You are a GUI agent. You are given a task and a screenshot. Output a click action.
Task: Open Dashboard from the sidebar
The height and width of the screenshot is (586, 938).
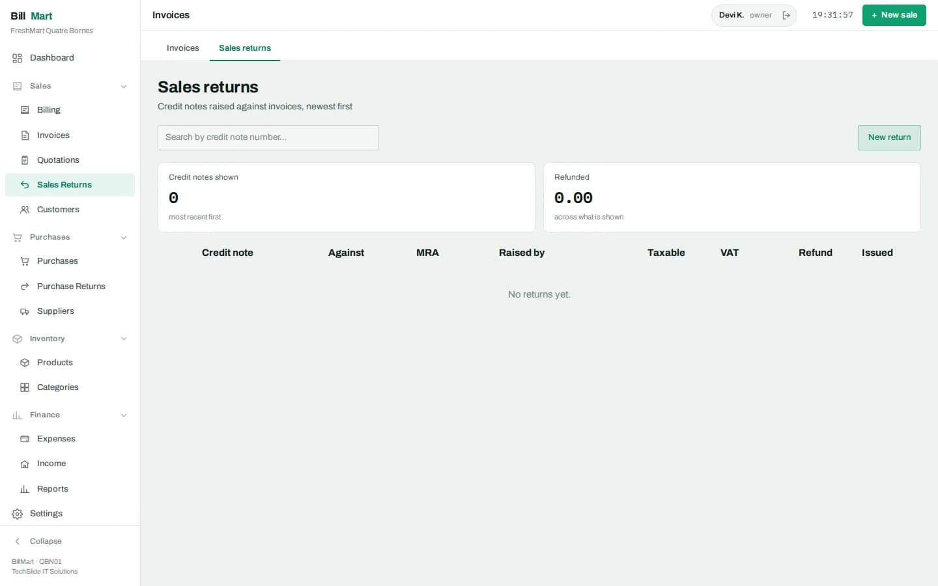click(70, 58)
